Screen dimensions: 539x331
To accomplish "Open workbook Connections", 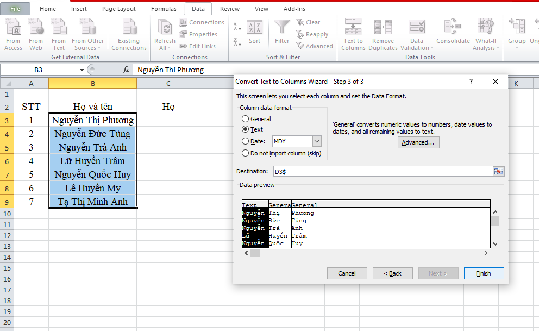I will [202, 22].
